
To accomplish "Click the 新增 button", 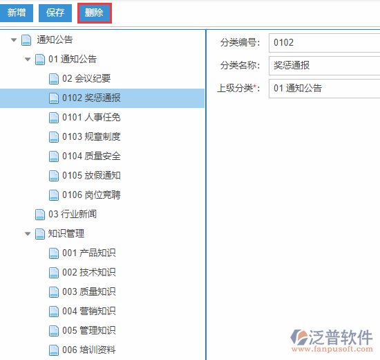I will tap(17, 13).
